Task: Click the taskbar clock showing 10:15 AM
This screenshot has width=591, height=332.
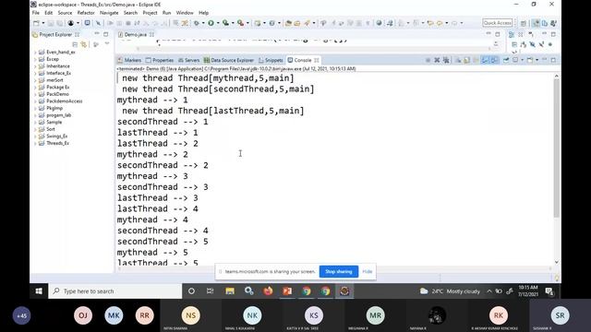Action: click(x=528, y=291)
